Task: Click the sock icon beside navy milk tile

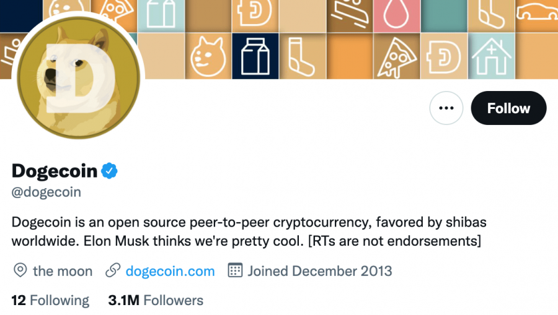Action: point(302,56)
